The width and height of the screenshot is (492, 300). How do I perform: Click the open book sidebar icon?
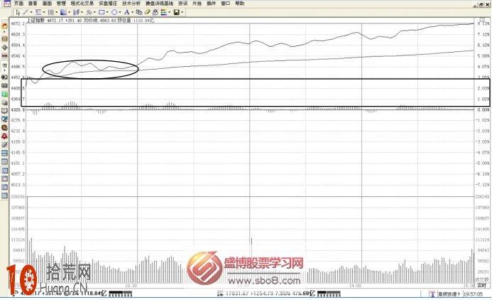click(x=4, y=111)
